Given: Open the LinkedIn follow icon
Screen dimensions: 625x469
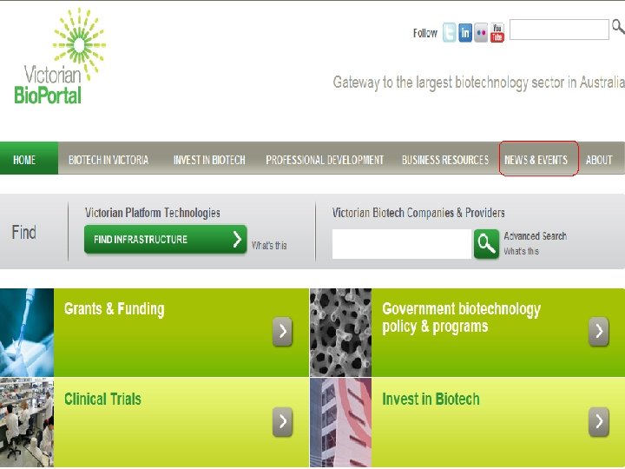Looking at the screenshot, I should 465,33.
